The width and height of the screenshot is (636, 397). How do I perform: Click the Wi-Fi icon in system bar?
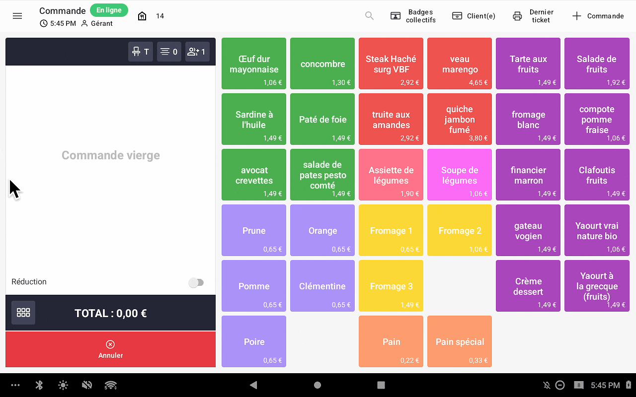pos(111,385)
